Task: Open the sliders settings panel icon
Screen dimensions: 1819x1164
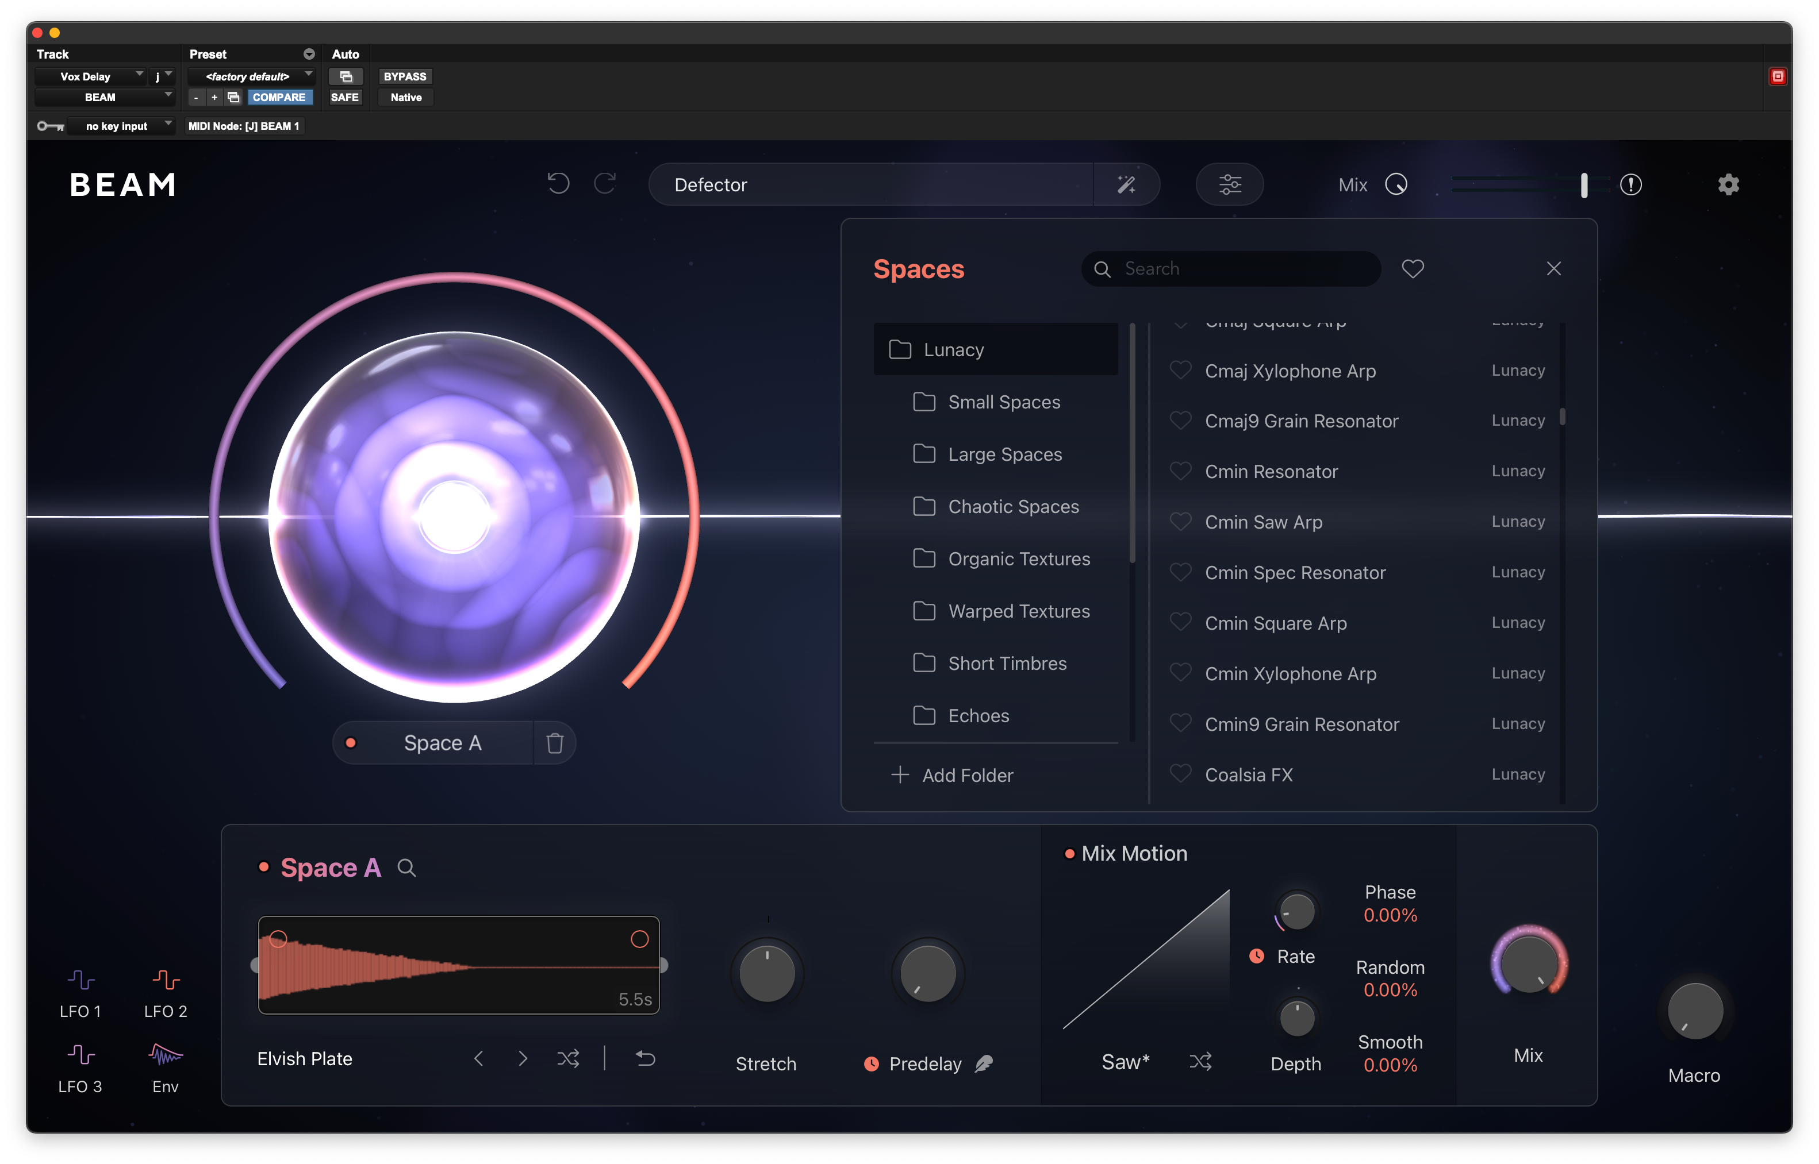Action: 1229,184
